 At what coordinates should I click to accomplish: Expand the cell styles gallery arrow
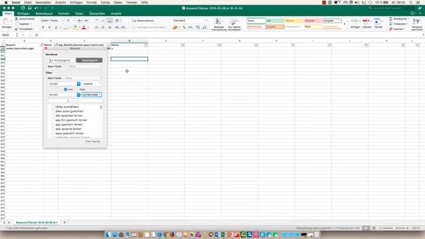(x=345, y=24)
